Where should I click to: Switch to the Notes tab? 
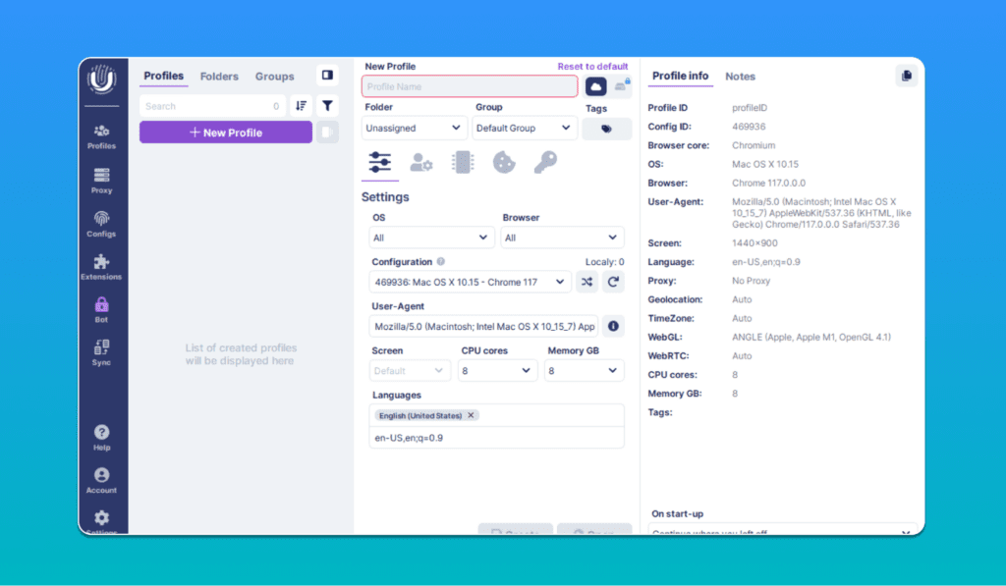pos(740,77)
